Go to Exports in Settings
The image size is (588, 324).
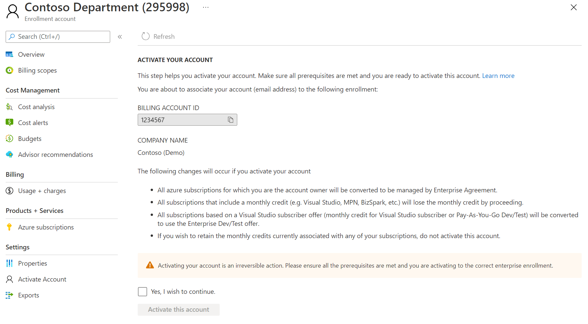29,295
